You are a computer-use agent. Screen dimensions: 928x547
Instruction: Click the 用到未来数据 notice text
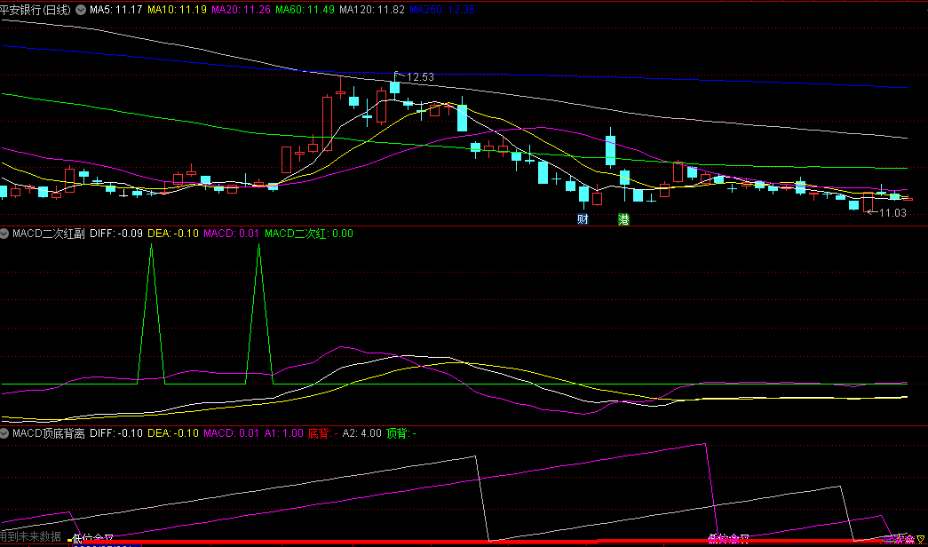pos(31,537)
